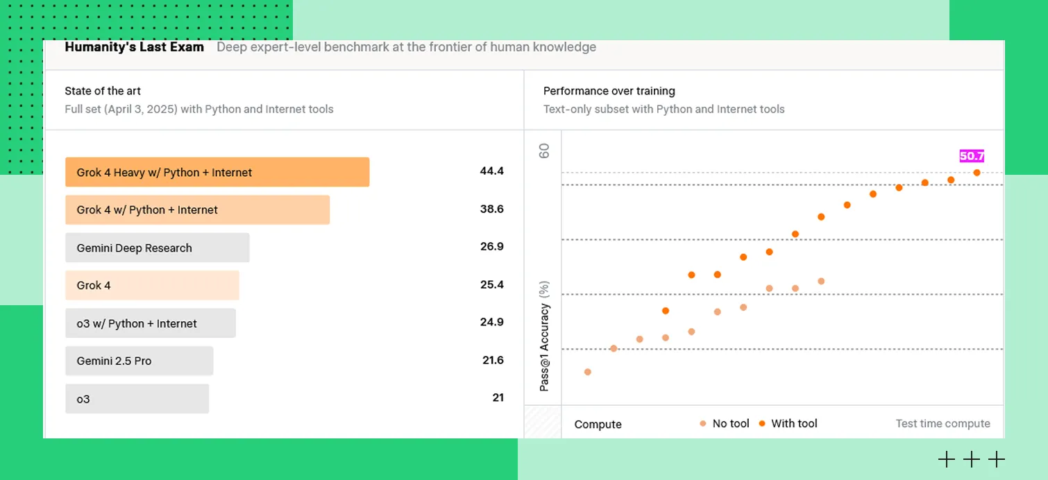Click the 25.4 score value
The image size is (1048, 480).
click(x=491, y=284)
